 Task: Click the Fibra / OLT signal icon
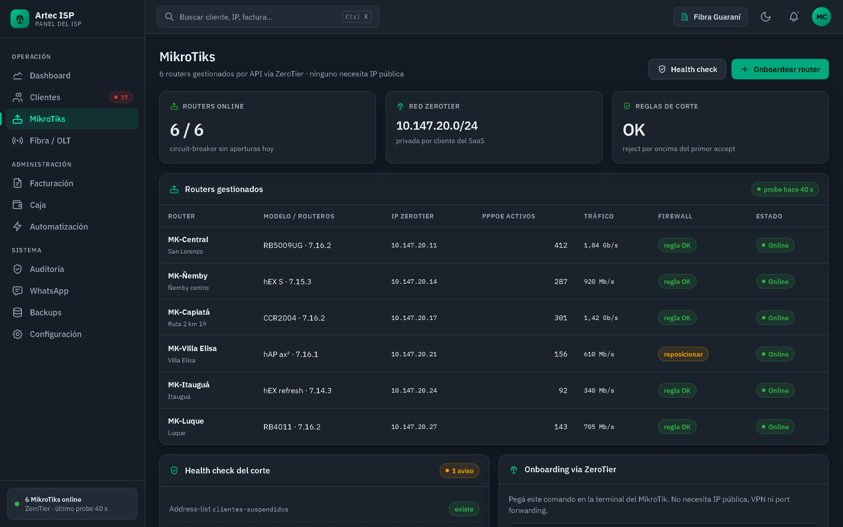click(18, 141)
